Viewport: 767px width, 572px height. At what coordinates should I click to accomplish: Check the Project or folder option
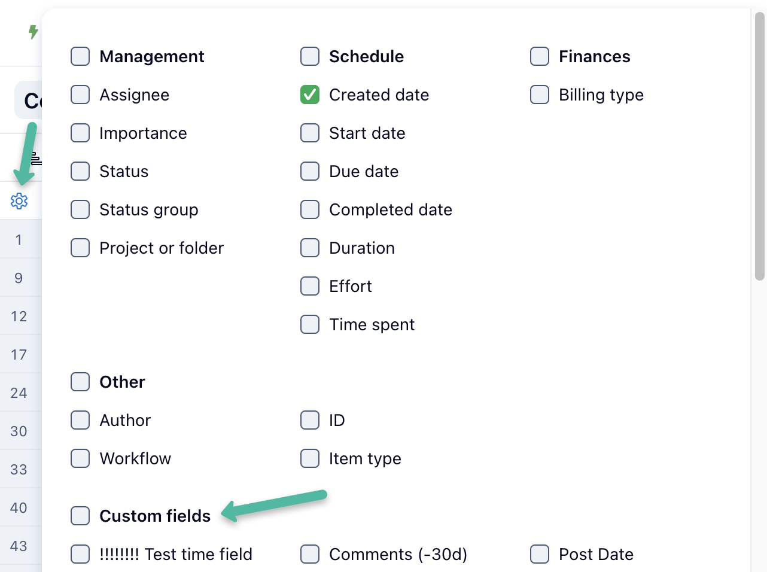80,248
